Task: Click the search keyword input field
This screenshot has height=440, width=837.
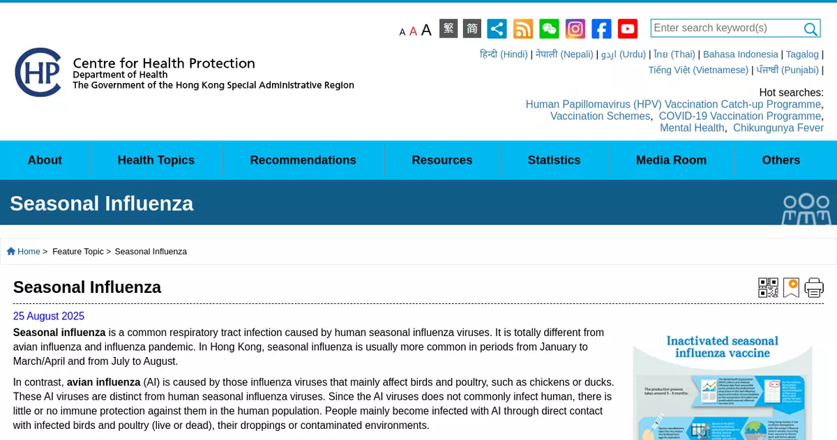Action: (725, 28)
